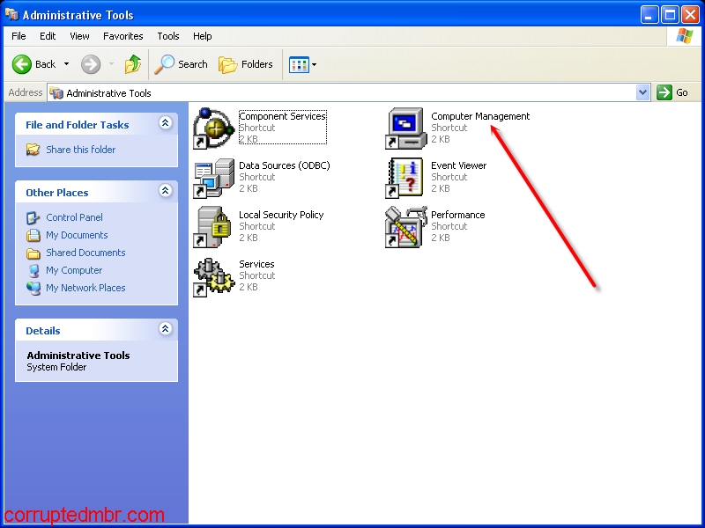This screenshot has width=705, height=528.
Task: Click the Data Sources (ODBC) icon
Action: [x=214, y=177]
